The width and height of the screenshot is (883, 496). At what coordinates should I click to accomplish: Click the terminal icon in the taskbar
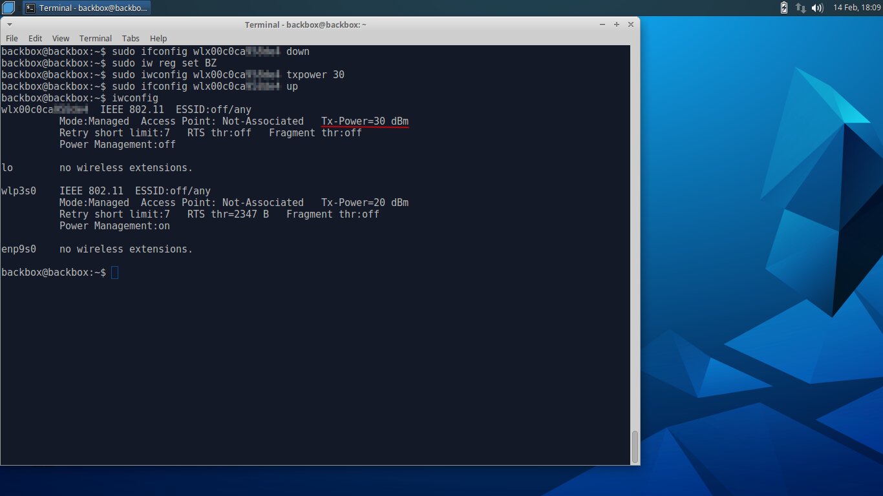(30, 8)
